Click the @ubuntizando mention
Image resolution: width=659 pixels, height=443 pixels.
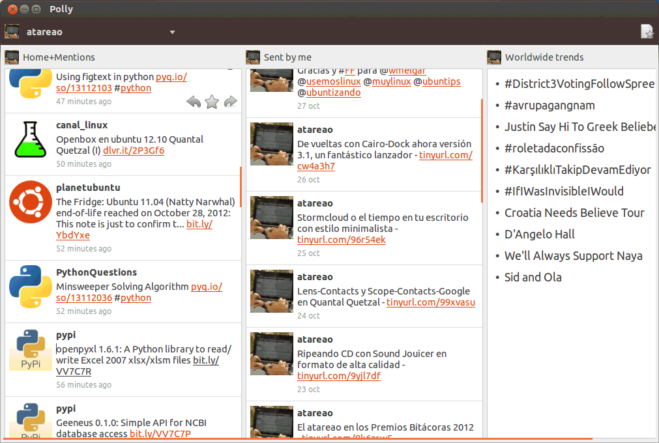pyautogui.click(x=329, y=93)
